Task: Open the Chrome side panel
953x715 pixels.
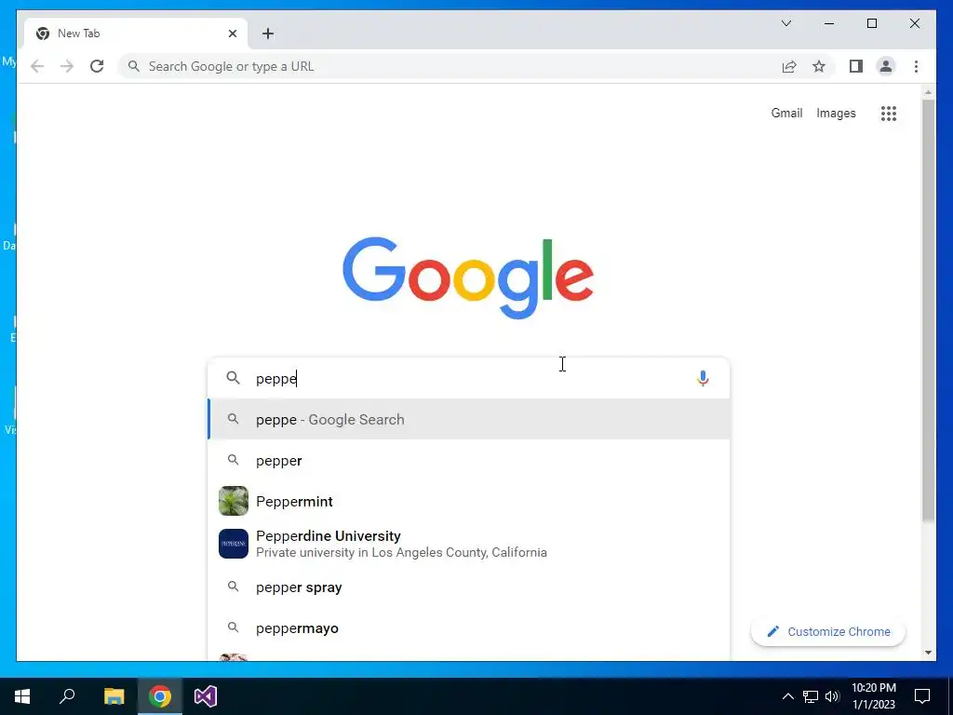Action: tap(856, 66)
